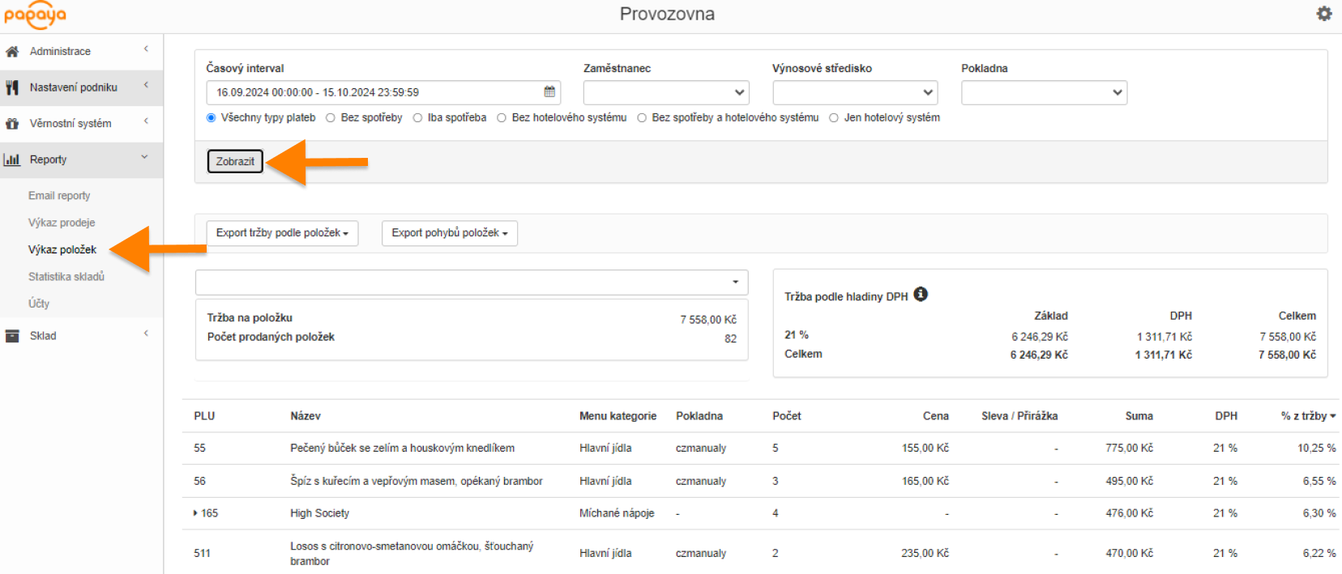
Task: Select the Iba spotřeba radio option
Action: (x=417, y=118)
